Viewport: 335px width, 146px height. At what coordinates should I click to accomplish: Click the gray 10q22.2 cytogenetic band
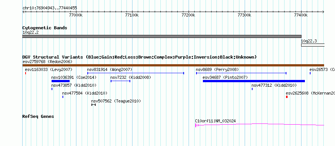click(162, 36)
